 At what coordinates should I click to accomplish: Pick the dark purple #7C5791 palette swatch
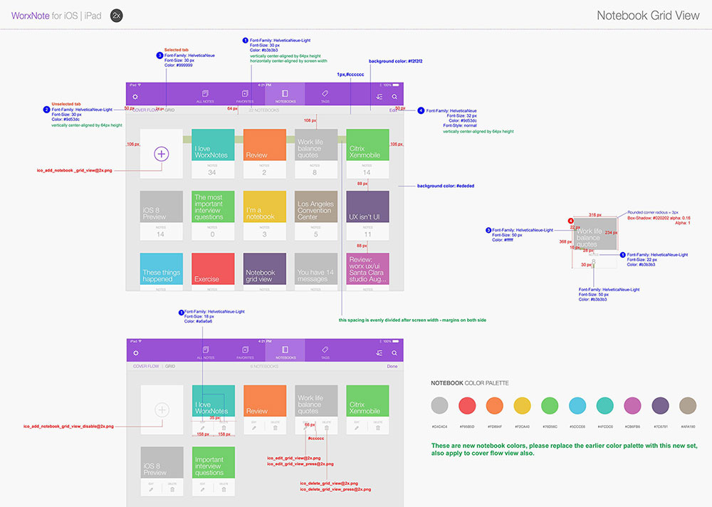[661, 406]
